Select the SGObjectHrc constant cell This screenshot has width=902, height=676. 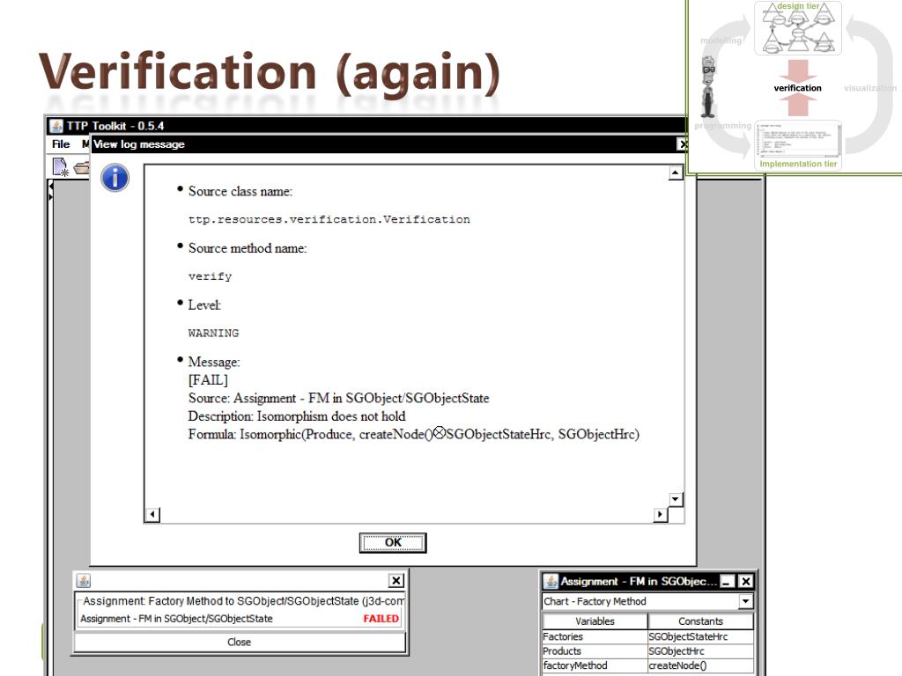[x=700, y=650]
